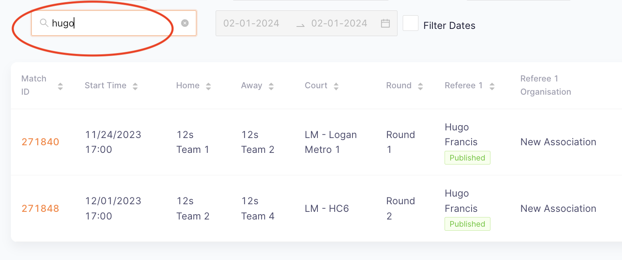
Task: Sort by Match ID using sort arrows
Action: (60, 86)
